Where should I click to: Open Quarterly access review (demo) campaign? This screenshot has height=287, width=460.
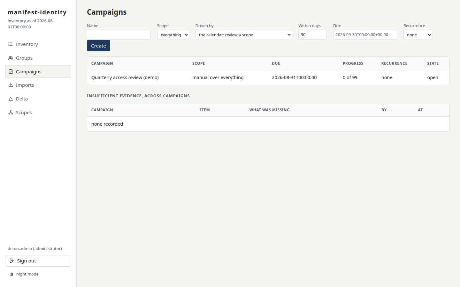(x=125, y=77)
